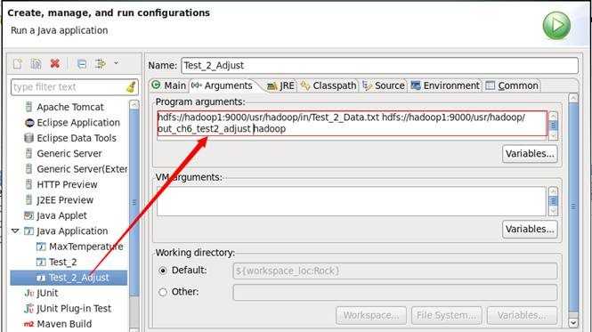Click the Eclipse Data Tools database icon

point(28,138)
